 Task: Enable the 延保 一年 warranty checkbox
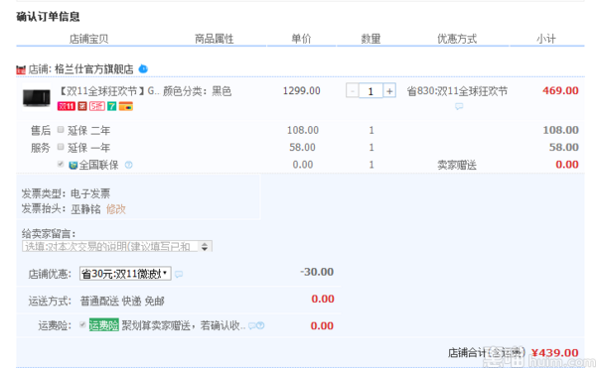click(61, 147)
